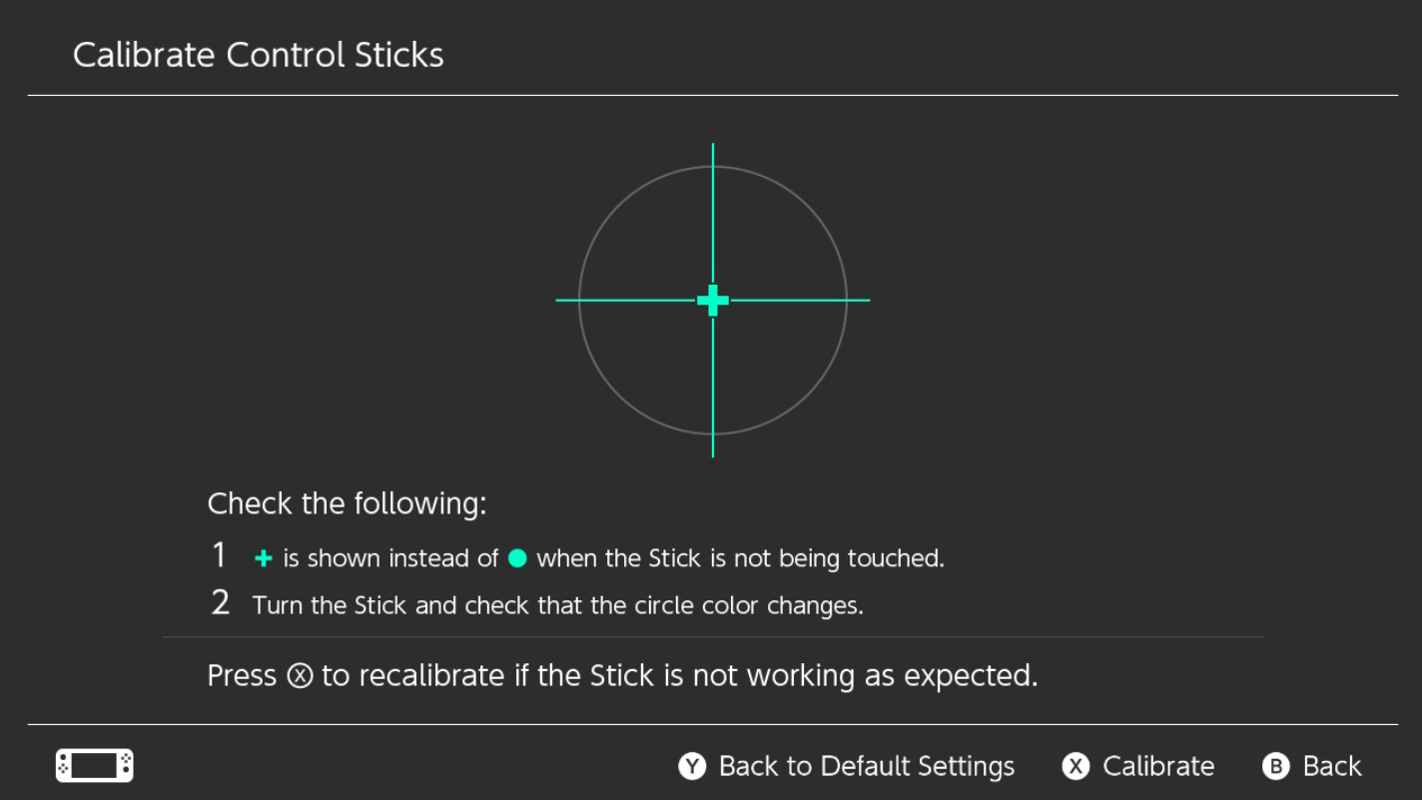Click the Turn the Stick instruction text
1422x800 pixels.
[558, 605]
